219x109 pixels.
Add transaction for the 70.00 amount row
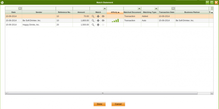(x=98, y=16)
